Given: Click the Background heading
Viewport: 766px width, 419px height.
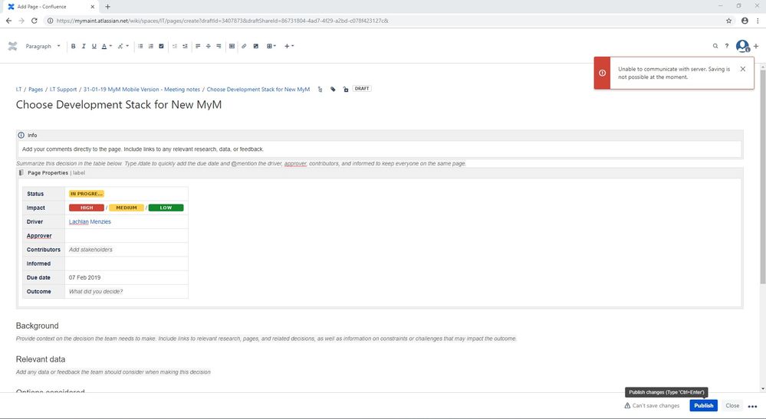Looking at the screenshot, I should pos(37,326).
